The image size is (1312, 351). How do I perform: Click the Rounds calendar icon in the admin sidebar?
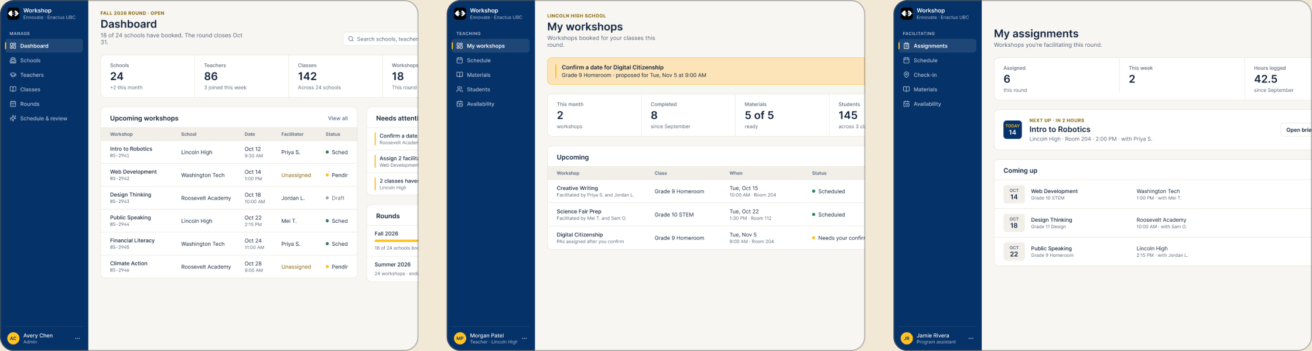tap(13, 104)
